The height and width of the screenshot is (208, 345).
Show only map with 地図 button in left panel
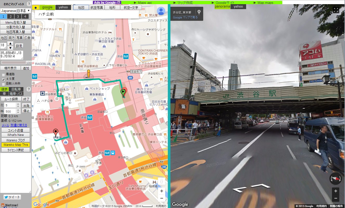click(4, 38)
